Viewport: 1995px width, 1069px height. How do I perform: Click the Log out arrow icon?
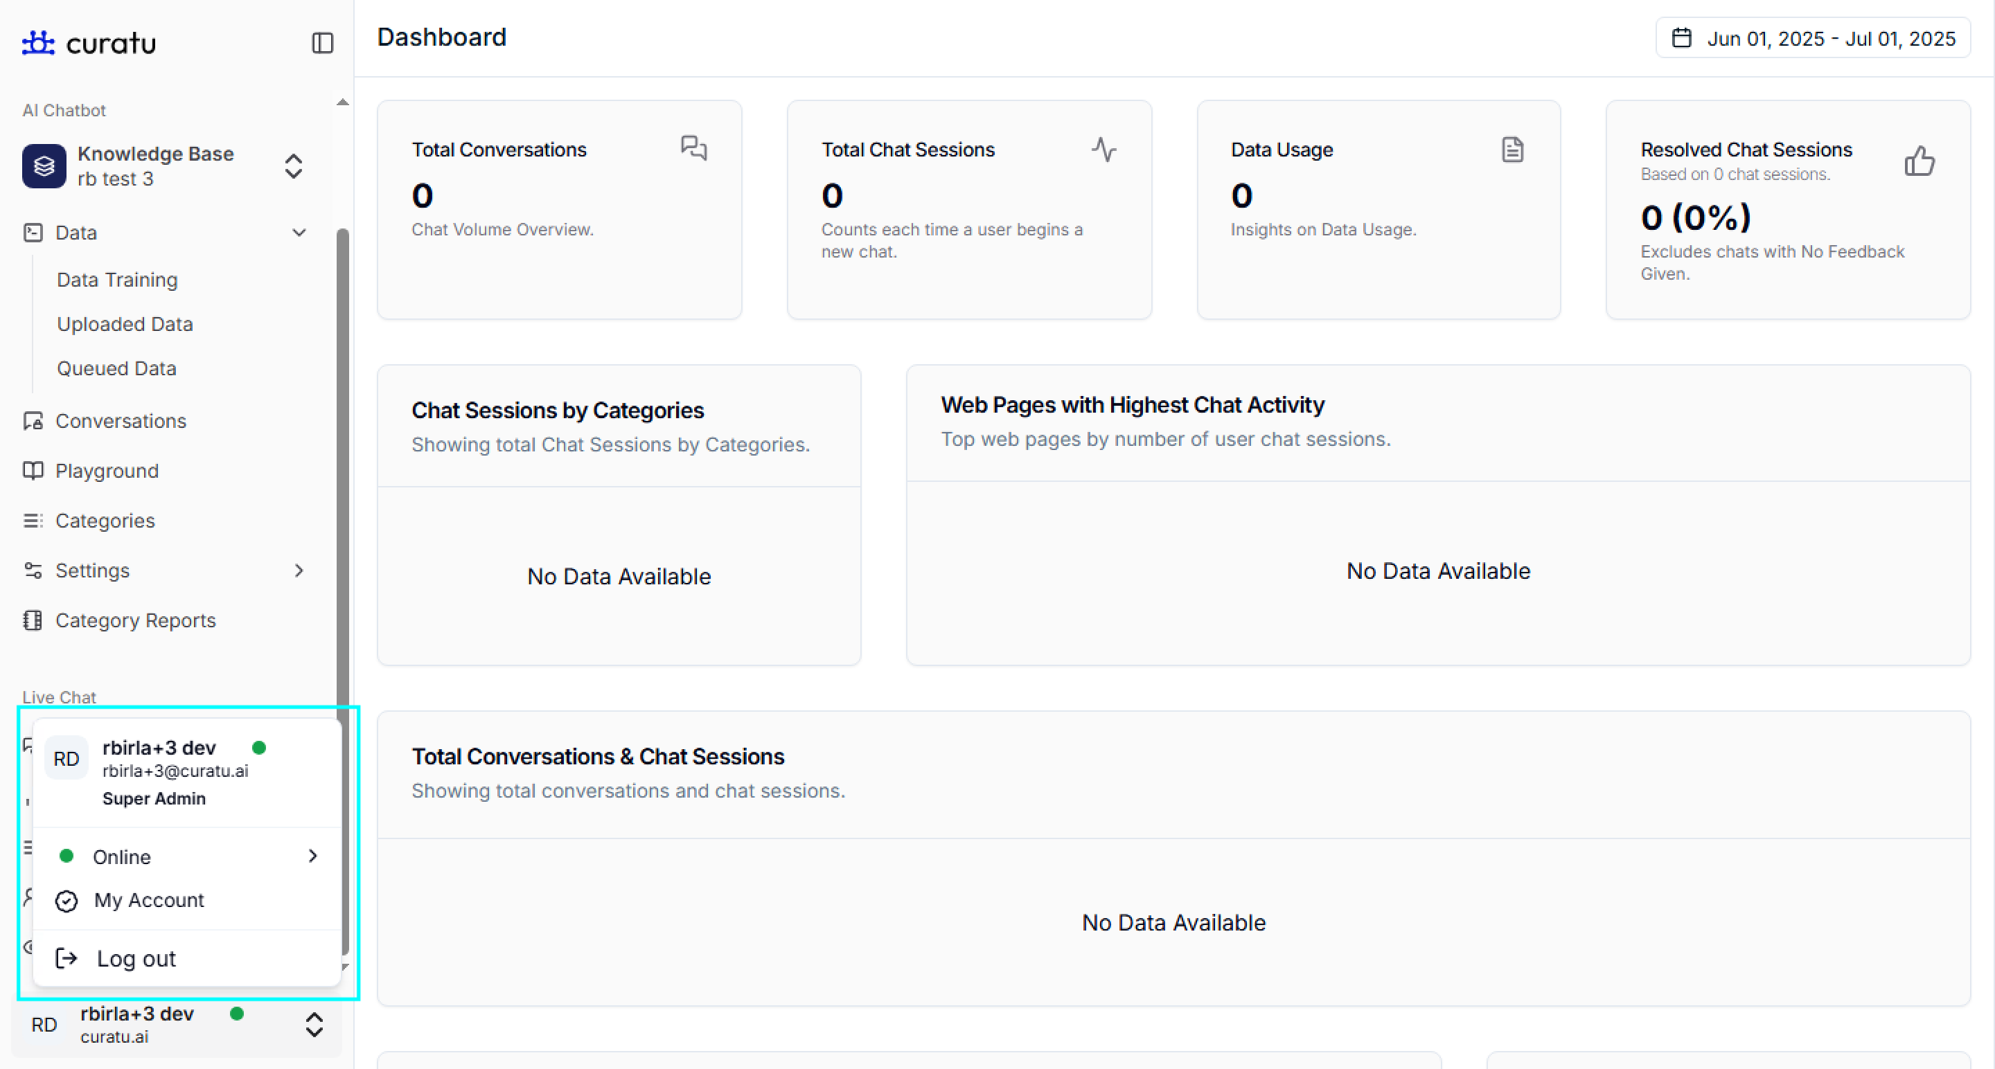pyautogui.click(x=66, y=958)
